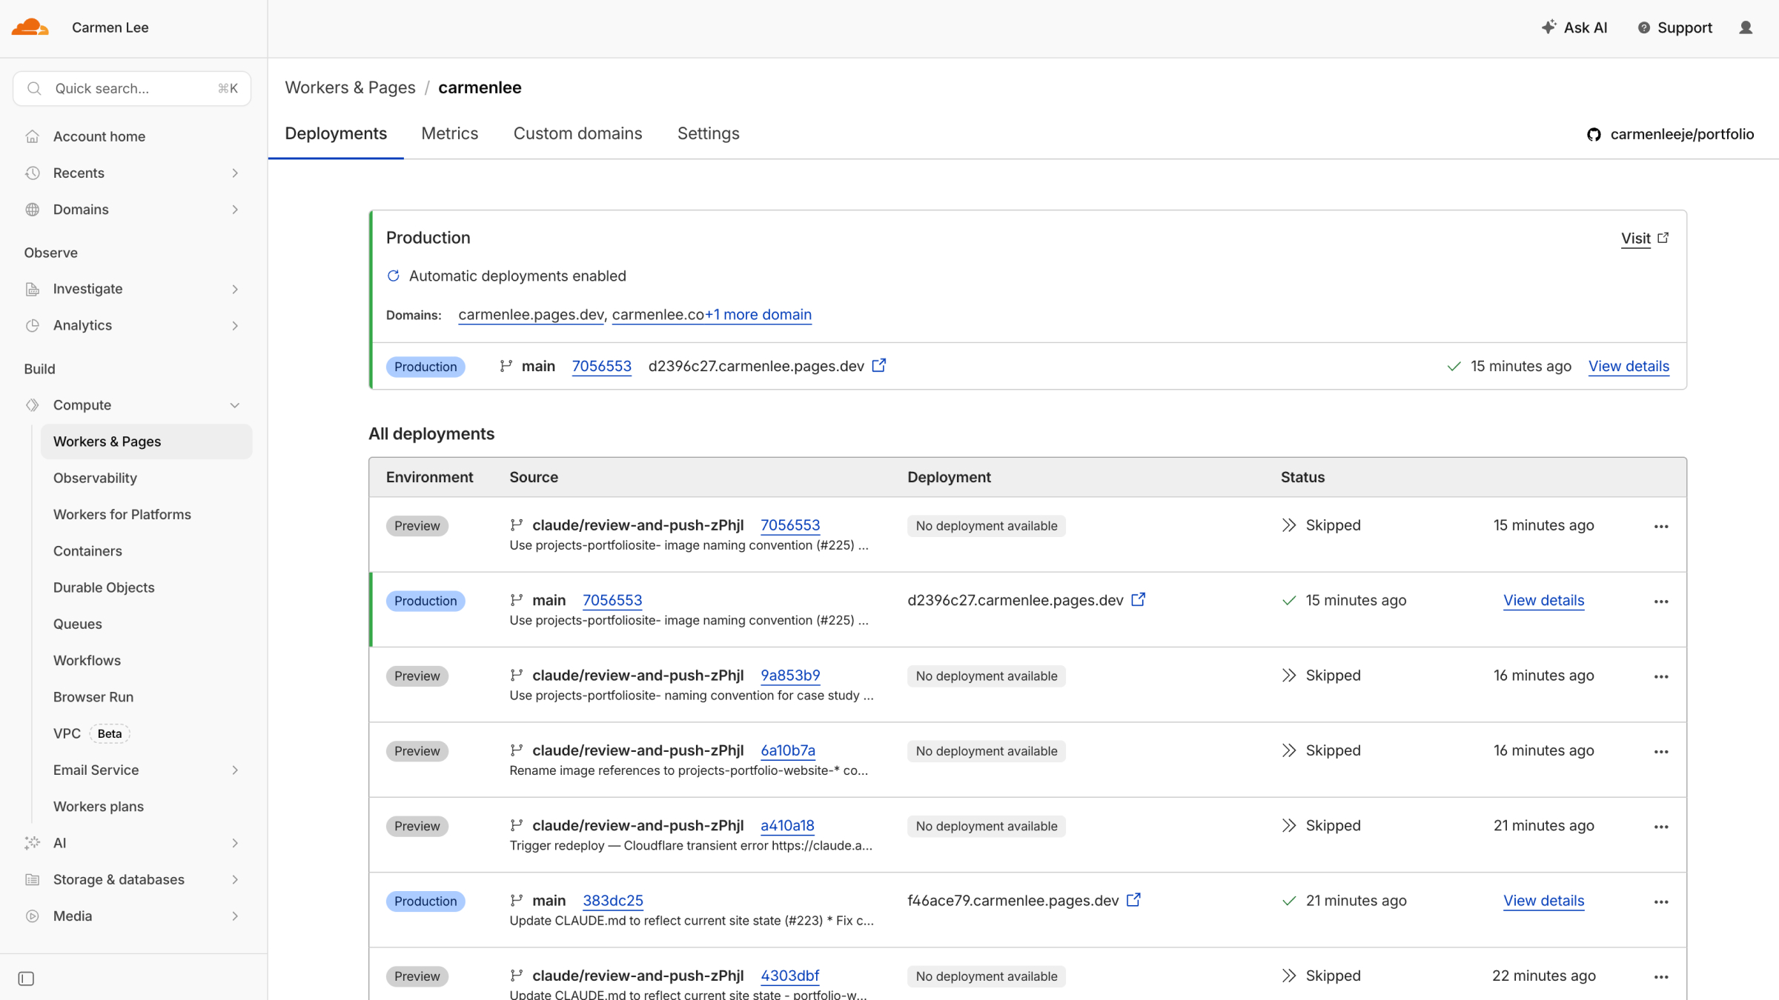Viewport: 1779px width, 1000px height.
Task: Open commit a410a18 link
Action: point(787,825)
